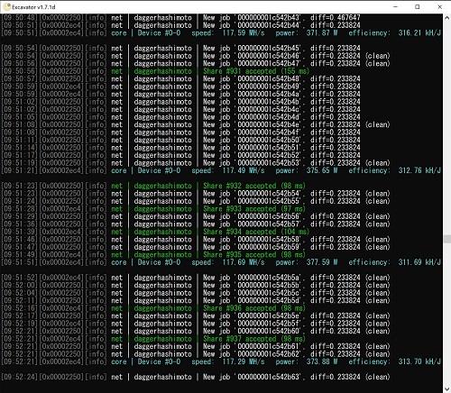Click job ID '000000001c542b56'

269,216
